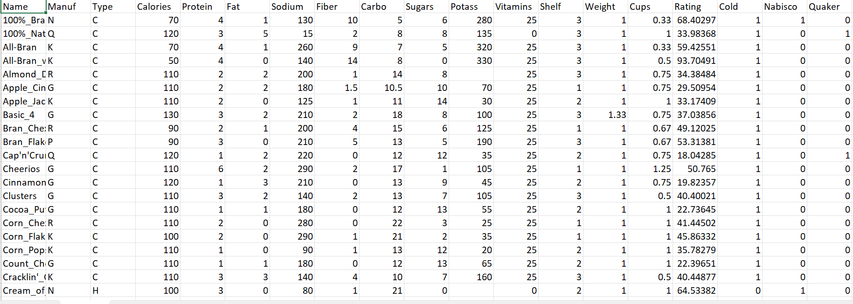Select the cell containing Cheerios
The image size is (853, 304).
[21, 169]
